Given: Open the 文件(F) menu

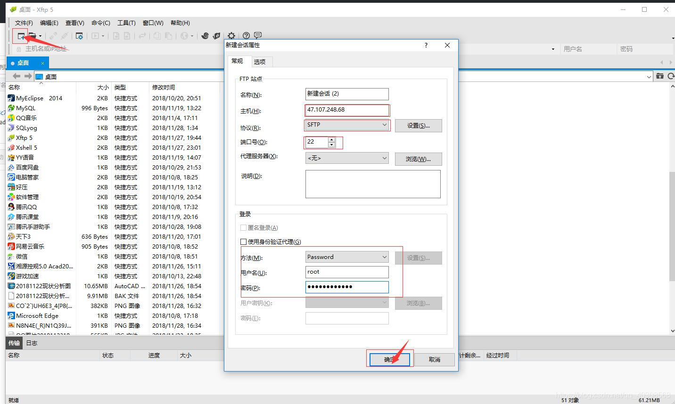Looking at the screenshot, I should point(24,23).
